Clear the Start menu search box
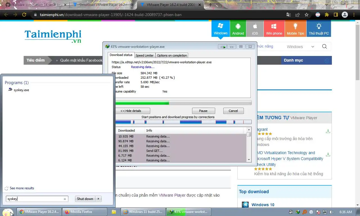The height and width of the screenshot is (216, 360). click(x=65, y=199)
